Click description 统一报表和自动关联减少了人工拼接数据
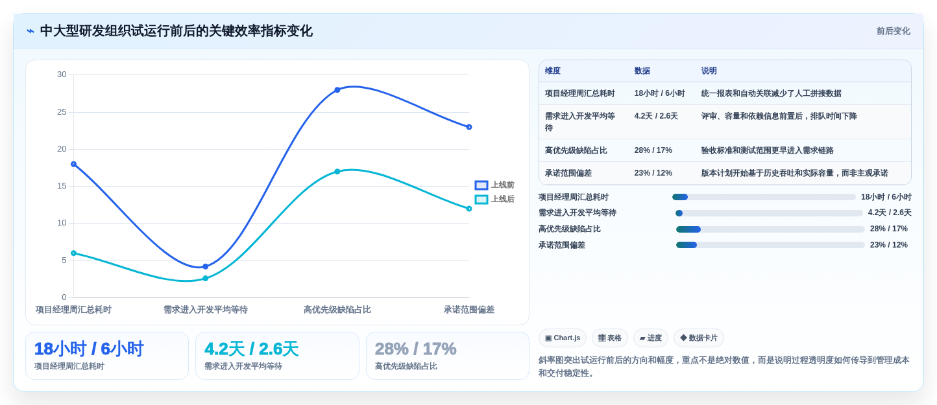 pos(772,93)
